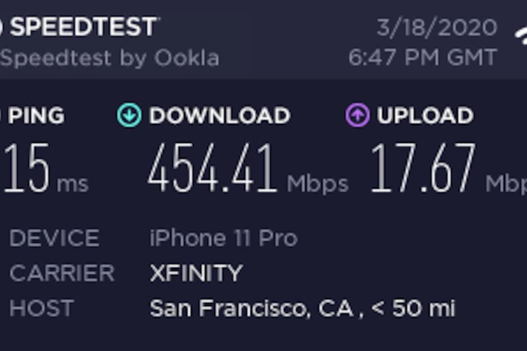Select the iPhone 11 Pro device name
Screen dimensions: 527x351
click(223, 238)
